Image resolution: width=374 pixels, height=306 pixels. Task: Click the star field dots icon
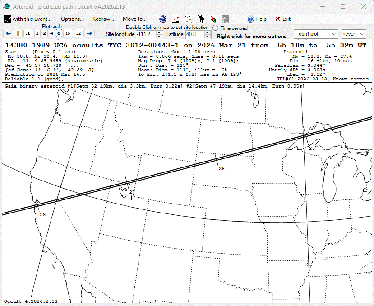coord(188,19)
